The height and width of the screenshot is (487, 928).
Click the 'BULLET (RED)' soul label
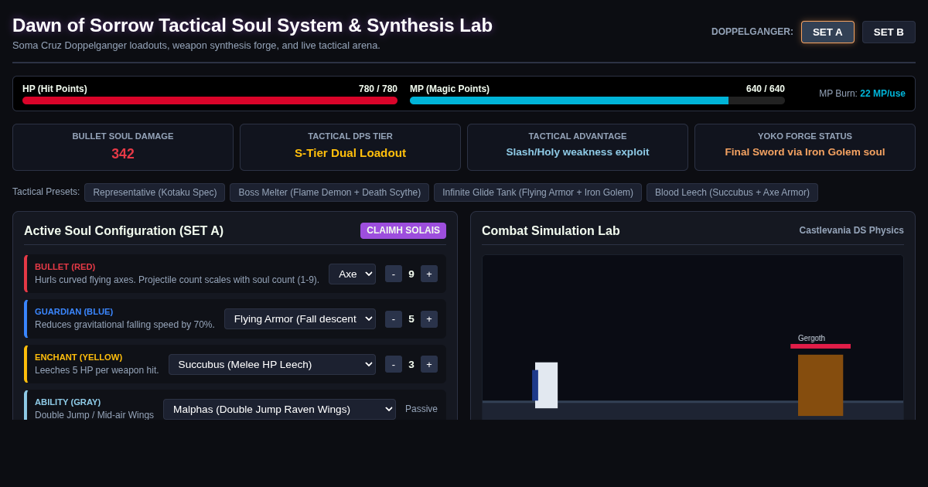[x=65, y=267]
